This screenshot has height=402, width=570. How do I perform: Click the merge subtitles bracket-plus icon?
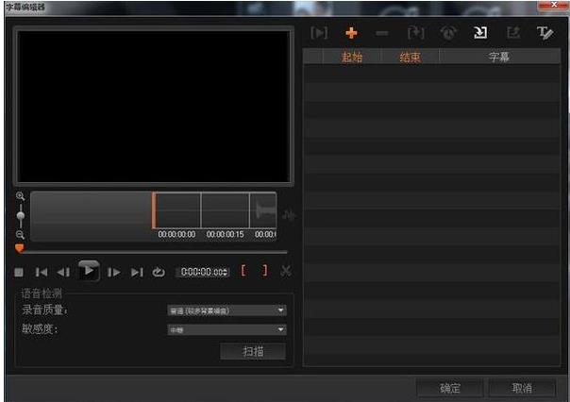(416, 33)
